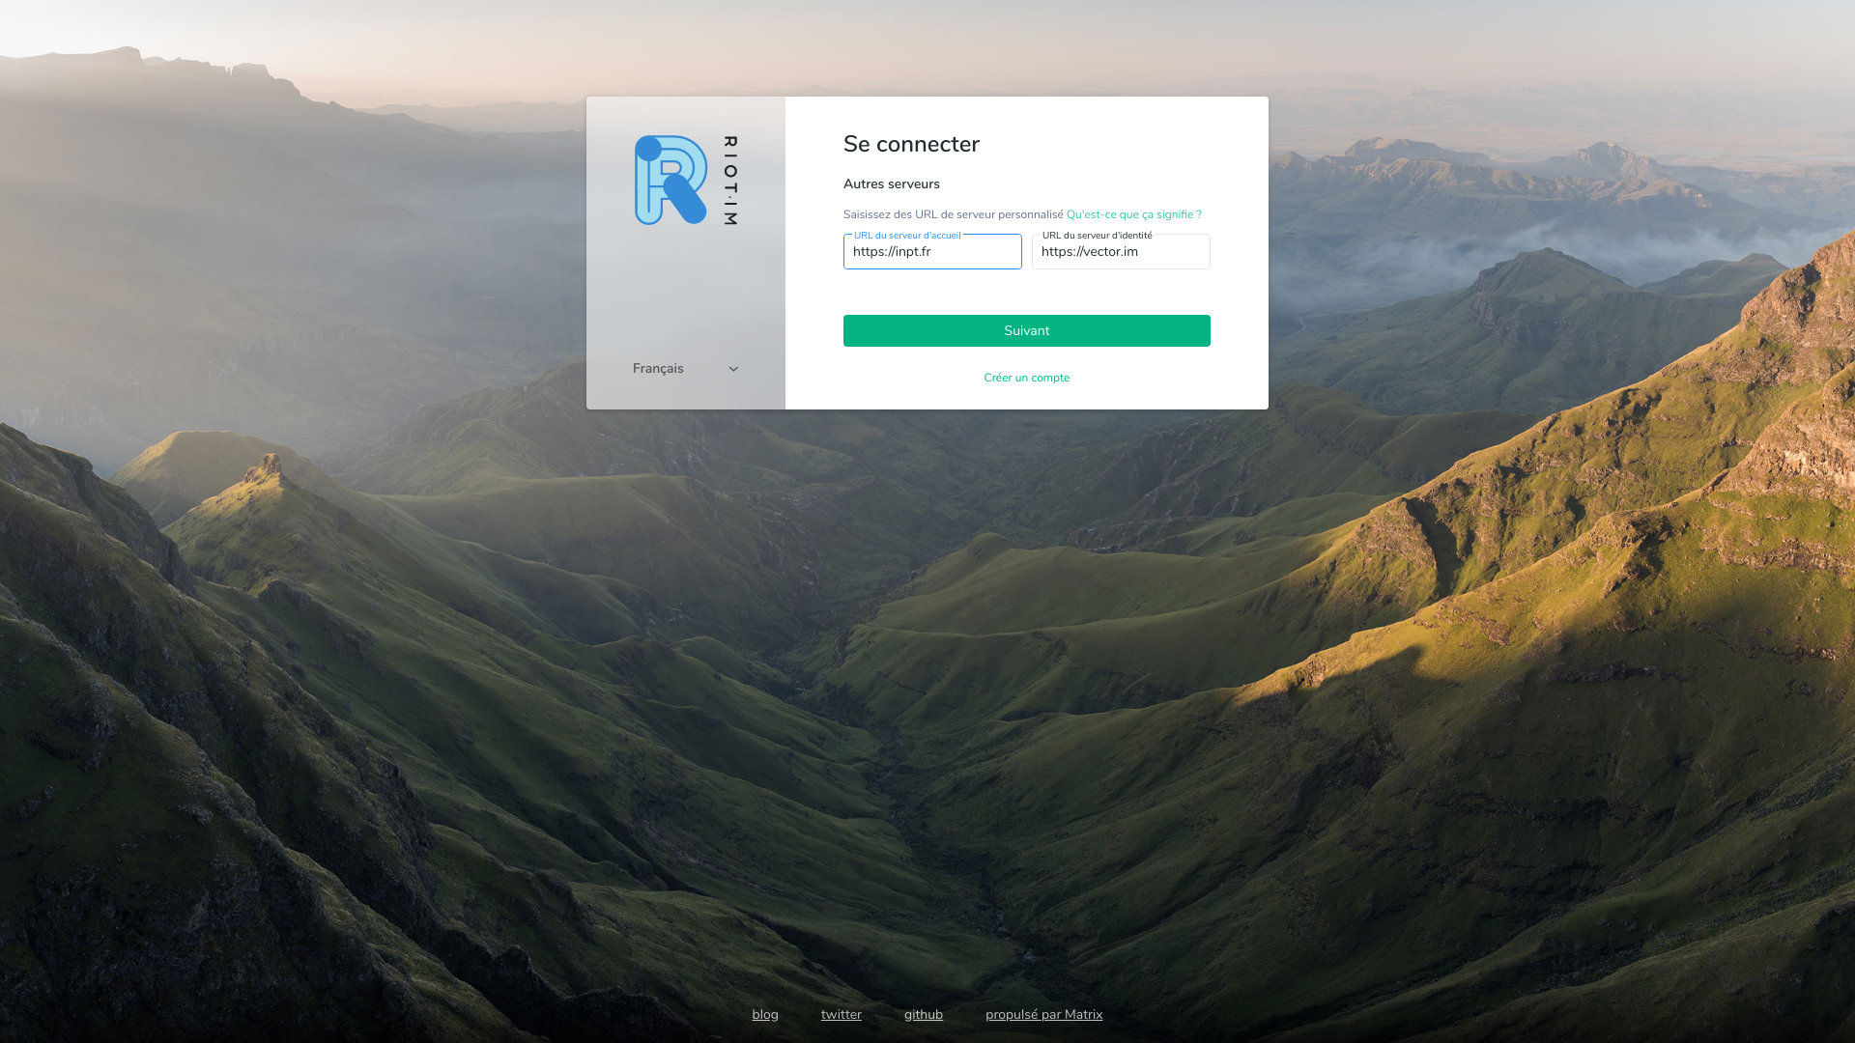Image resolution: width=1855 pixels, height=1043 pixels.
Task: Open the github footer link
Action: (x=923, y=1014)
